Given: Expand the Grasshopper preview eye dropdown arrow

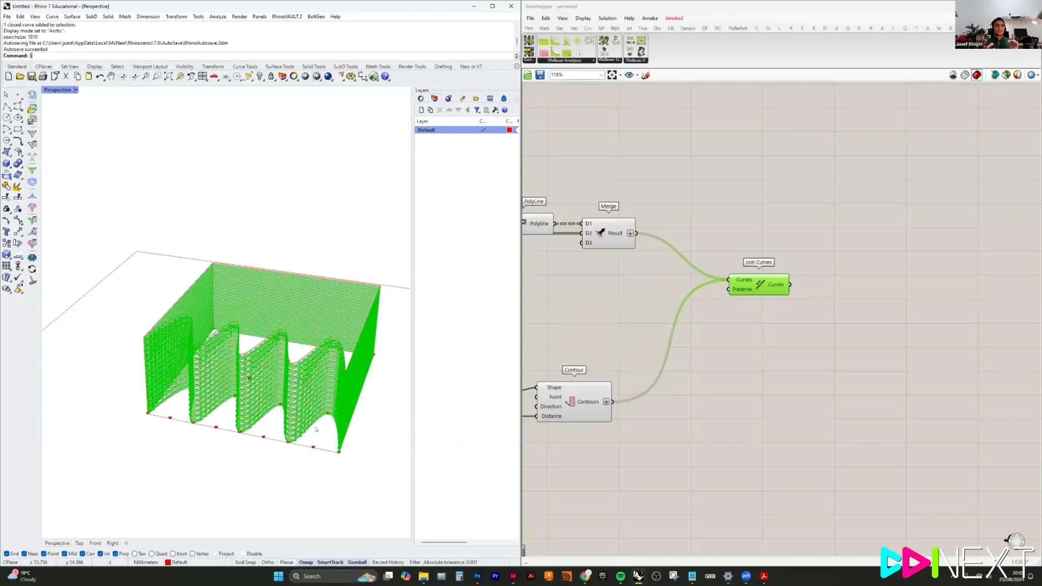Looking at the screenshot, I should 638,75.
